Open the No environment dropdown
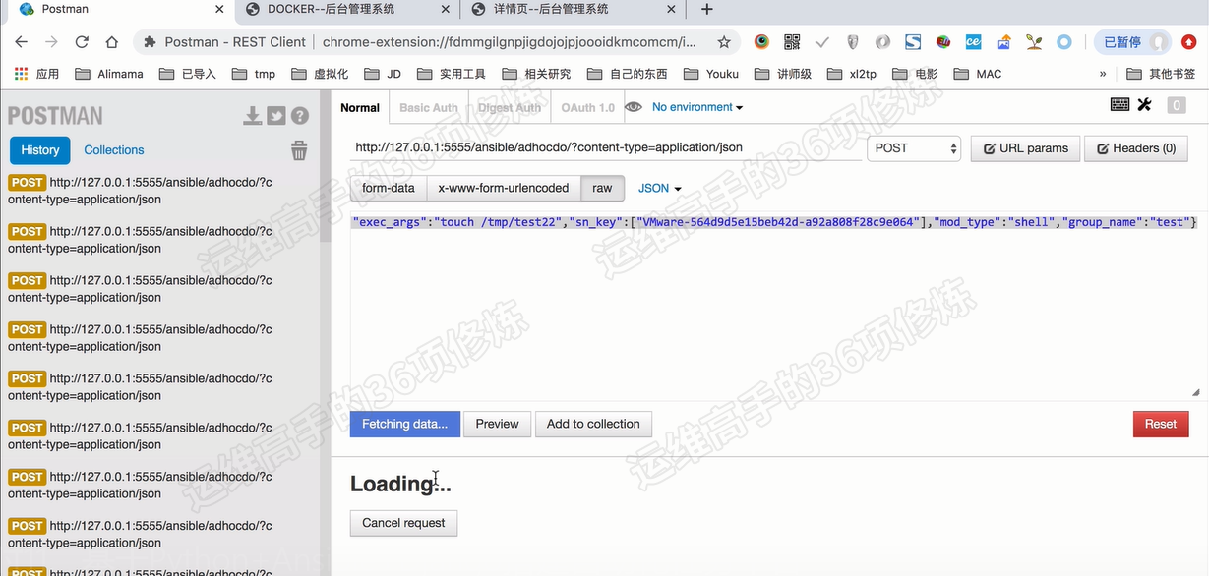The height and width of the screenshot is (576, 1209). 695,106
